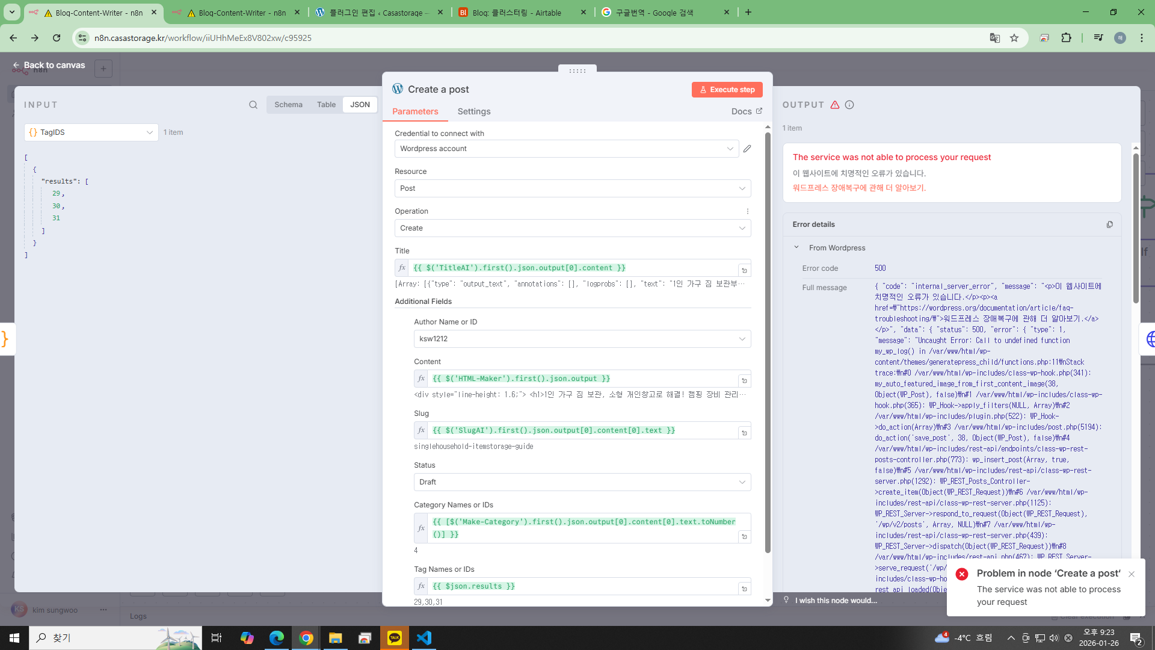Image resolution: width=1155 pixels, height=650 pixels.
Task: Open the Operation field's three-dot options menu
Action: [748, 211]
